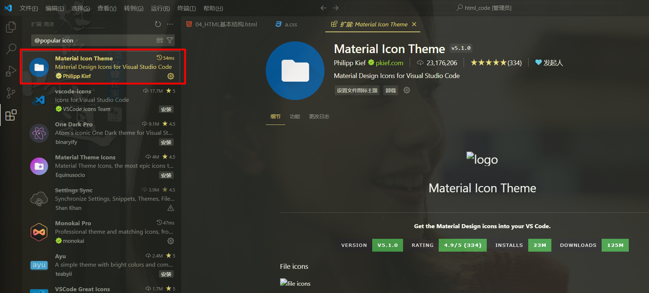Open the extension filter funnel menu
Image resolution: width=649 pixels, height=293 pixels.
point(170,40)
